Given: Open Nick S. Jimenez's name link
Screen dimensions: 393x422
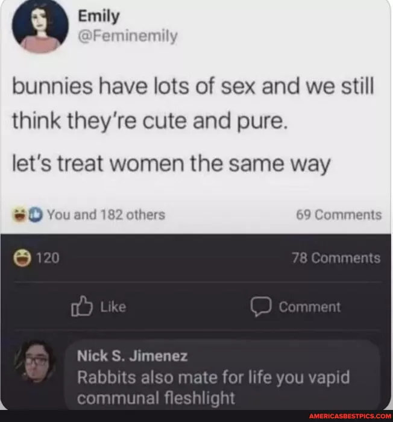Looking at the screenshot, I should click(x=132, y=356).
